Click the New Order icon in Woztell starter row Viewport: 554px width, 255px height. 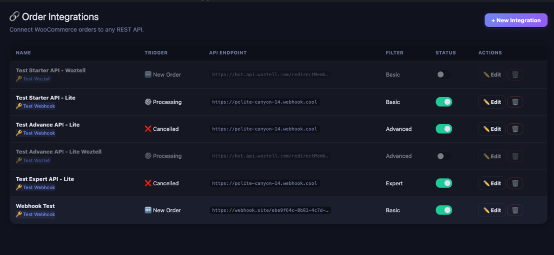point(148,75)
